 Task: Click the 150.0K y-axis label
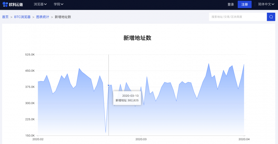(30, 136)
